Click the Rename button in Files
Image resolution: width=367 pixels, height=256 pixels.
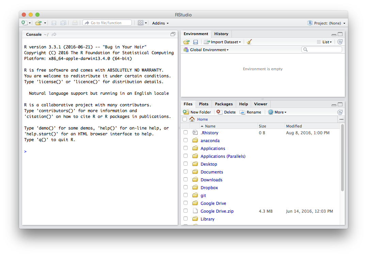(x=251, y=112)
